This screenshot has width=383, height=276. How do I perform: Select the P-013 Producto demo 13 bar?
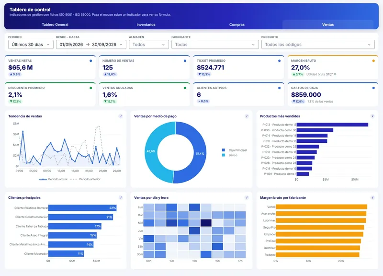coord(332,125)
